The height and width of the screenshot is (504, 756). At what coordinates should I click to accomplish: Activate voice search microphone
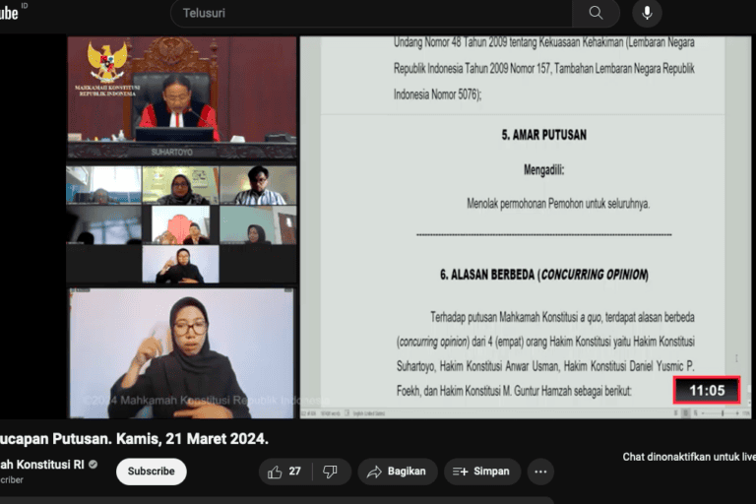(647, 13)
